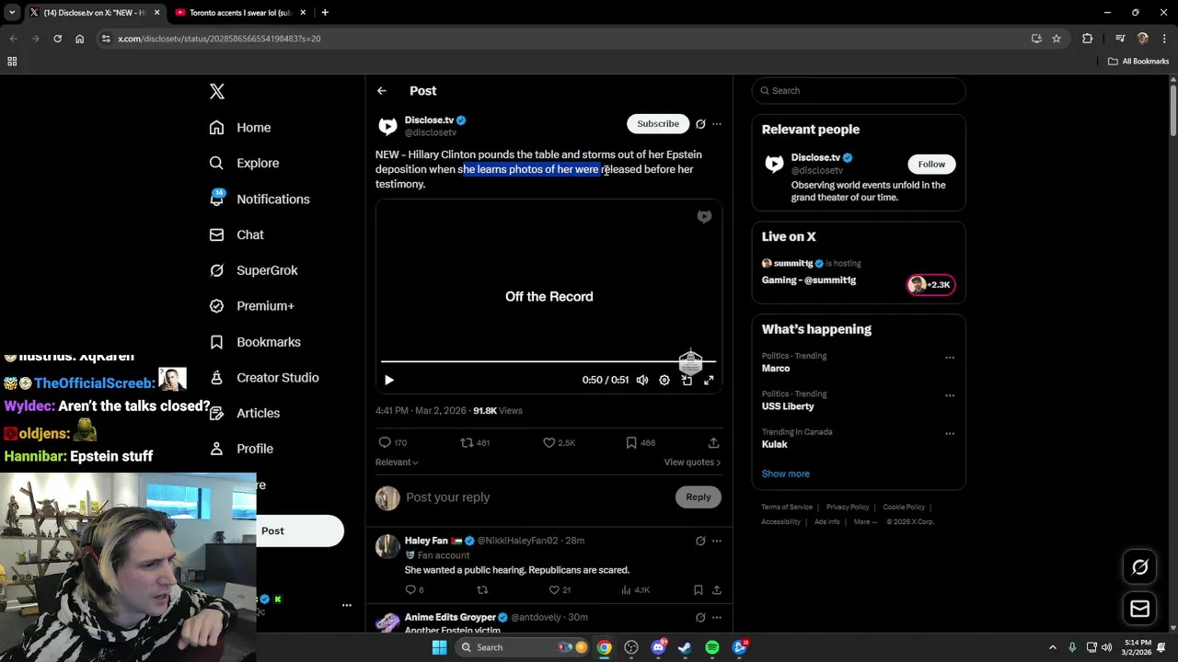Screen dimensions: 1178x662
Task: Open Windows Start menu
Action: (440, 647)
